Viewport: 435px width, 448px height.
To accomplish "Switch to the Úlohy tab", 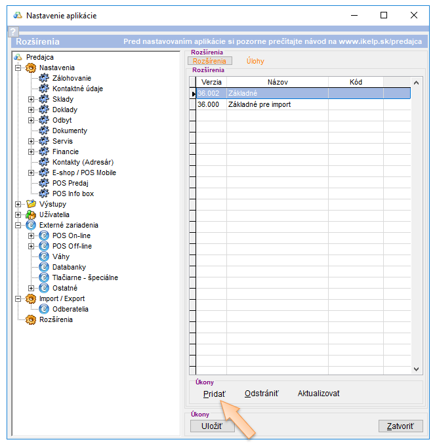I will 255,61.
